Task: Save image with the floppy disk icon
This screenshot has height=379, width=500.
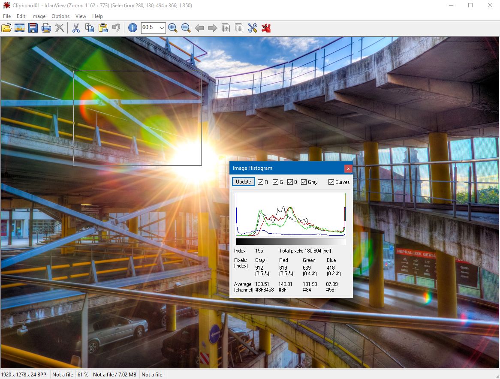Action: tap(33, 28)
